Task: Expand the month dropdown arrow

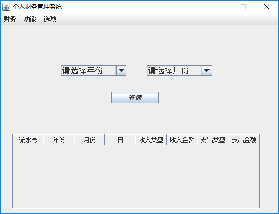Action: click(207, 71)
